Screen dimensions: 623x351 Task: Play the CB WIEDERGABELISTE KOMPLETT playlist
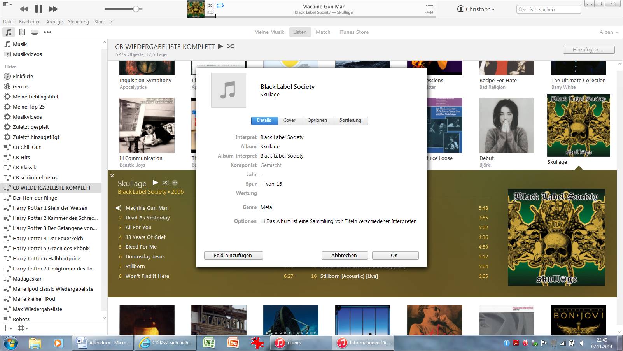pyautogui.click(x=220, y=46)
